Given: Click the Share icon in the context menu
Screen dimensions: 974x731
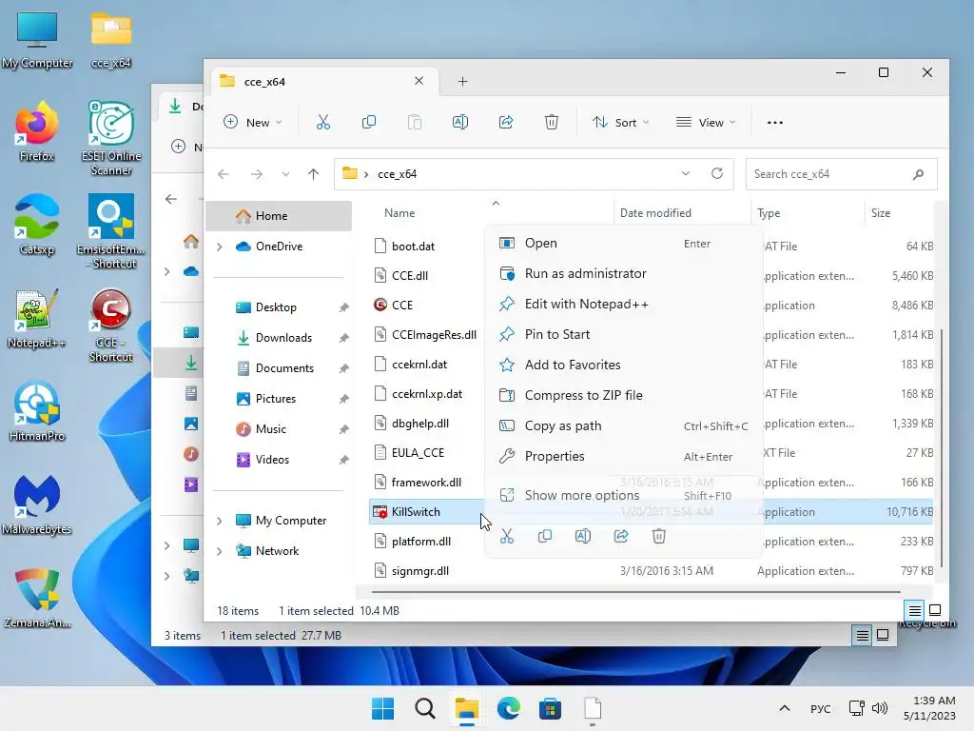Looking at the screenshot, I should (x=621, y=536).
